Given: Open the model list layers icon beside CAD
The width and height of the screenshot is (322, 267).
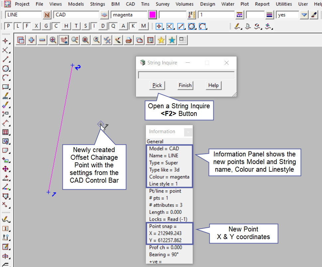Looking at the screenshot, I should (x=104, y=15).
